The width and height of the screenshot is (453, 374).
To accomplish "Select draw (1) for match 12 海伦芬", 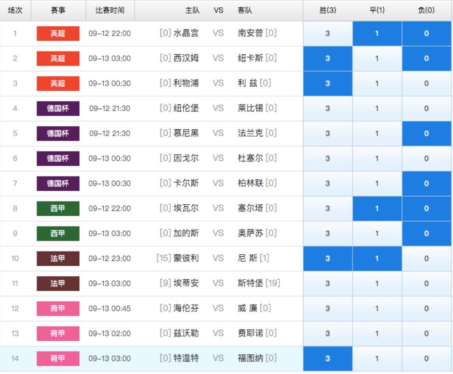I will pyautogui.click(x=377, y=309).
